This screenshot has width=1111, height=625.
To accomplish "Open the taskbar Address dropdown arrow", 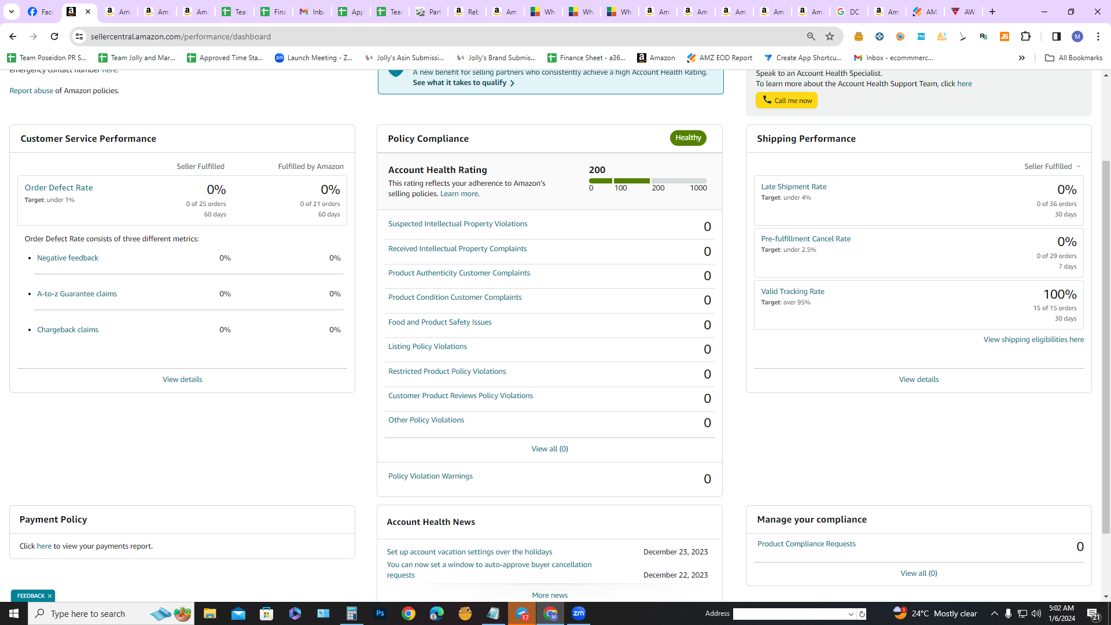I will pyautogui.click(x=851, y=614).
